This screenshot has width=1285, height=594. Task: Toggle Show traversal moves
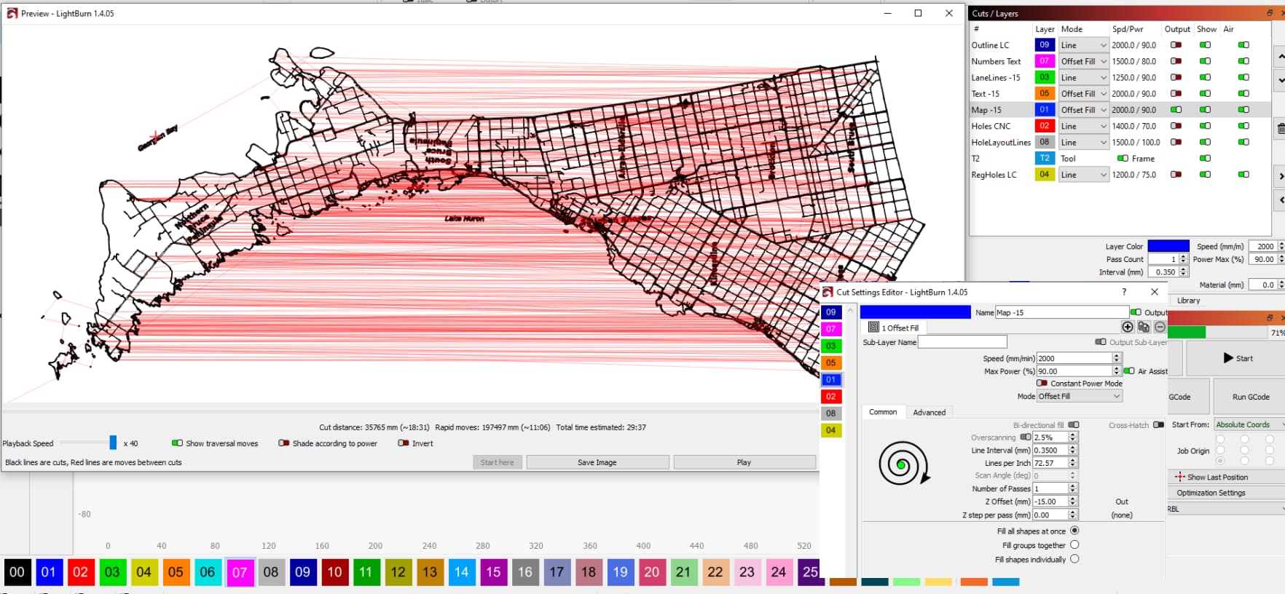tap(177, 443)
